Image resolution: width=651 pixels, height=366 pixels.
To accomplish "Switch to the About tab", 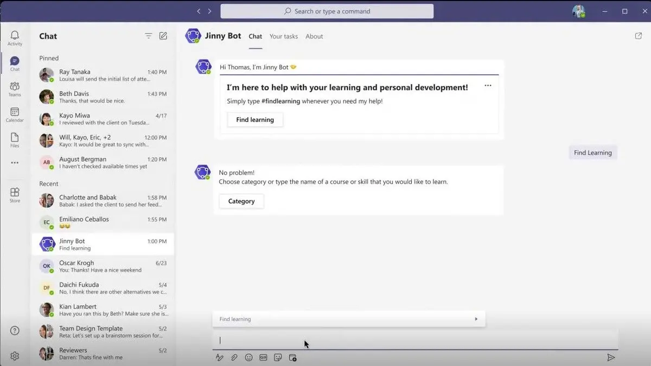I will point(314,36).
